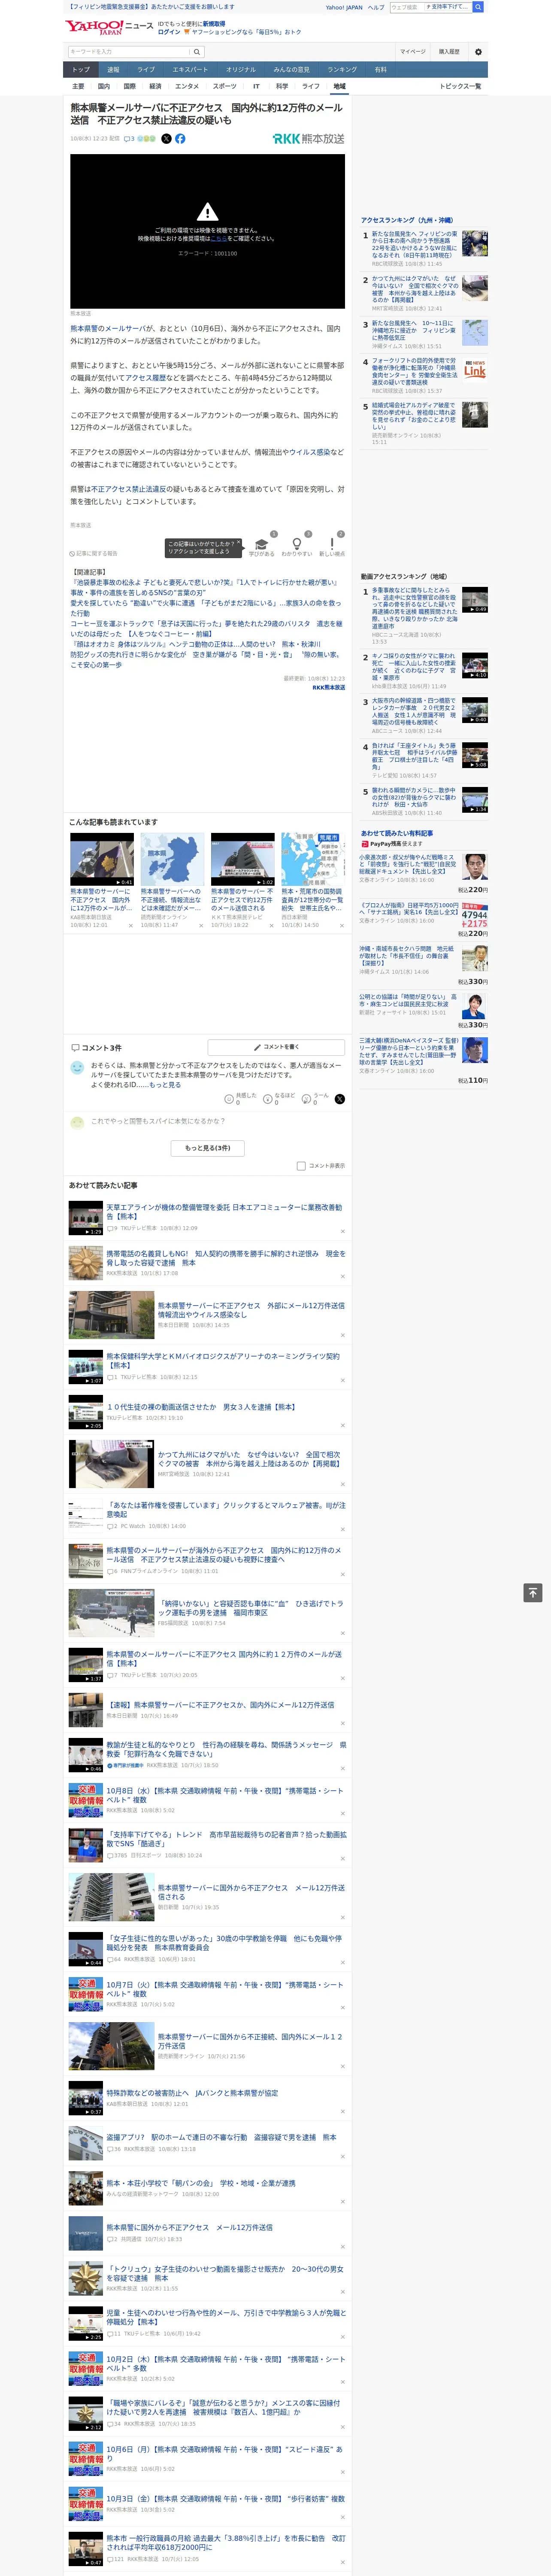Image resolution: width=551 pixels, height=2576 pixels.
Task: Open the ranking item 4 フォークリフト article
Action: (x=414, y=371)
